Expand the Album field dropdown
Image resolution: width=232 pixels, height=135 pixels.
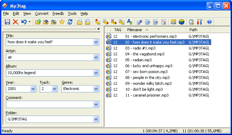tap(96, 73)
